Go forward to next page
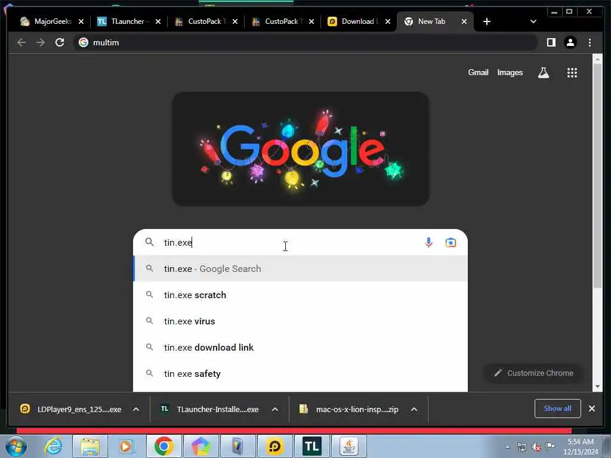The width and height of the screenshot is (611, 458). [41, 42]
